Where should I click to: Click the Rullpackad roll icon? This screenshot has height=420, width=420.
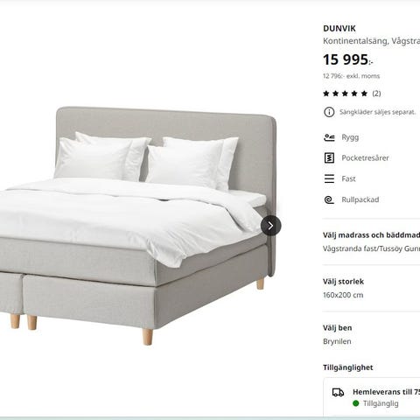[329, 199]
